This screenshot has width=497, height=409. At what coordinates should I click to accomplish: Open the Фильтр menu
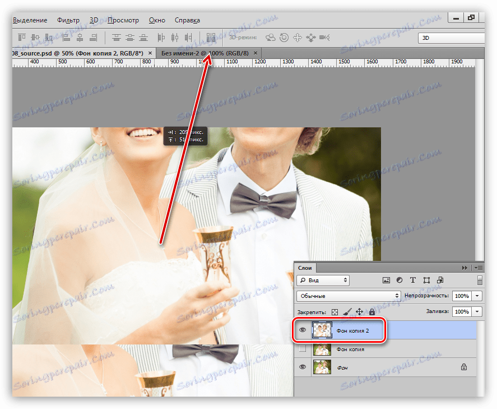pos(68,20)
